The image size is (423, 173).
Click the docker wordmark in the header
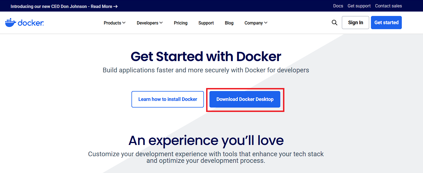tap(31, 22)
